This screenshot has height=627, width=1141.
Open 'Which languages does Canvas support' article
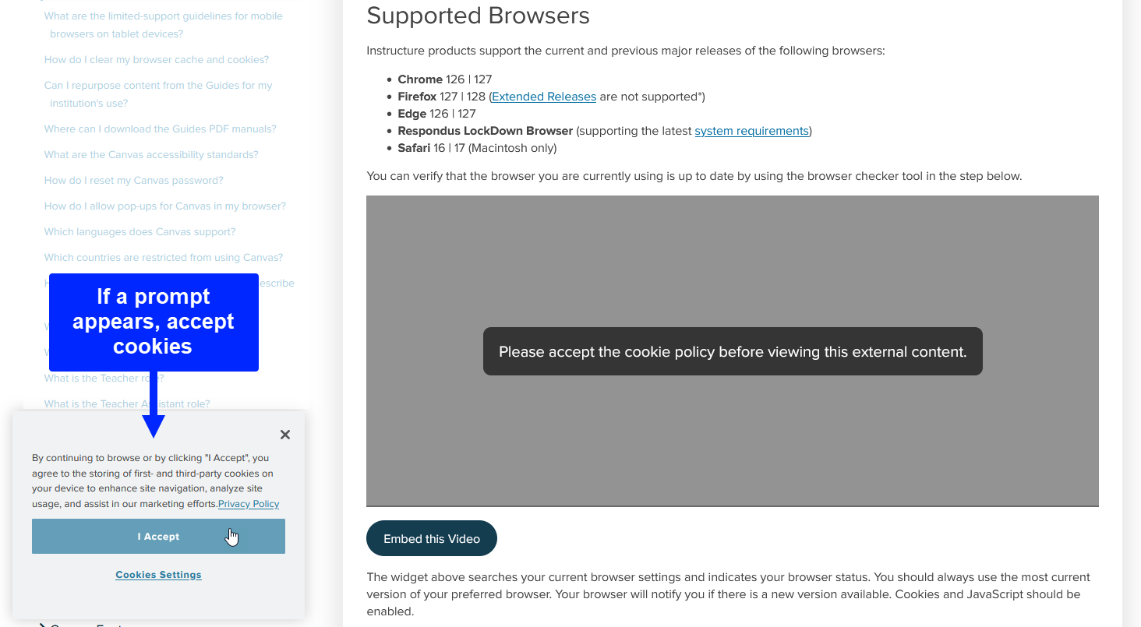click(140, 232)
